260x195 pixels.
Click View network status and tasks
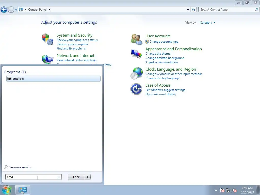pos(77,60)
